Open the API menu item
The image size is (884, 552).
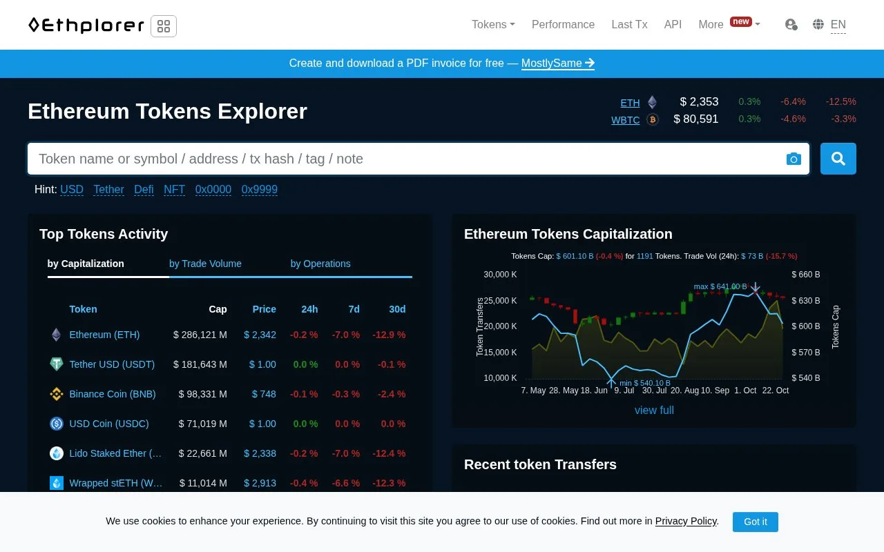(673, 25)
